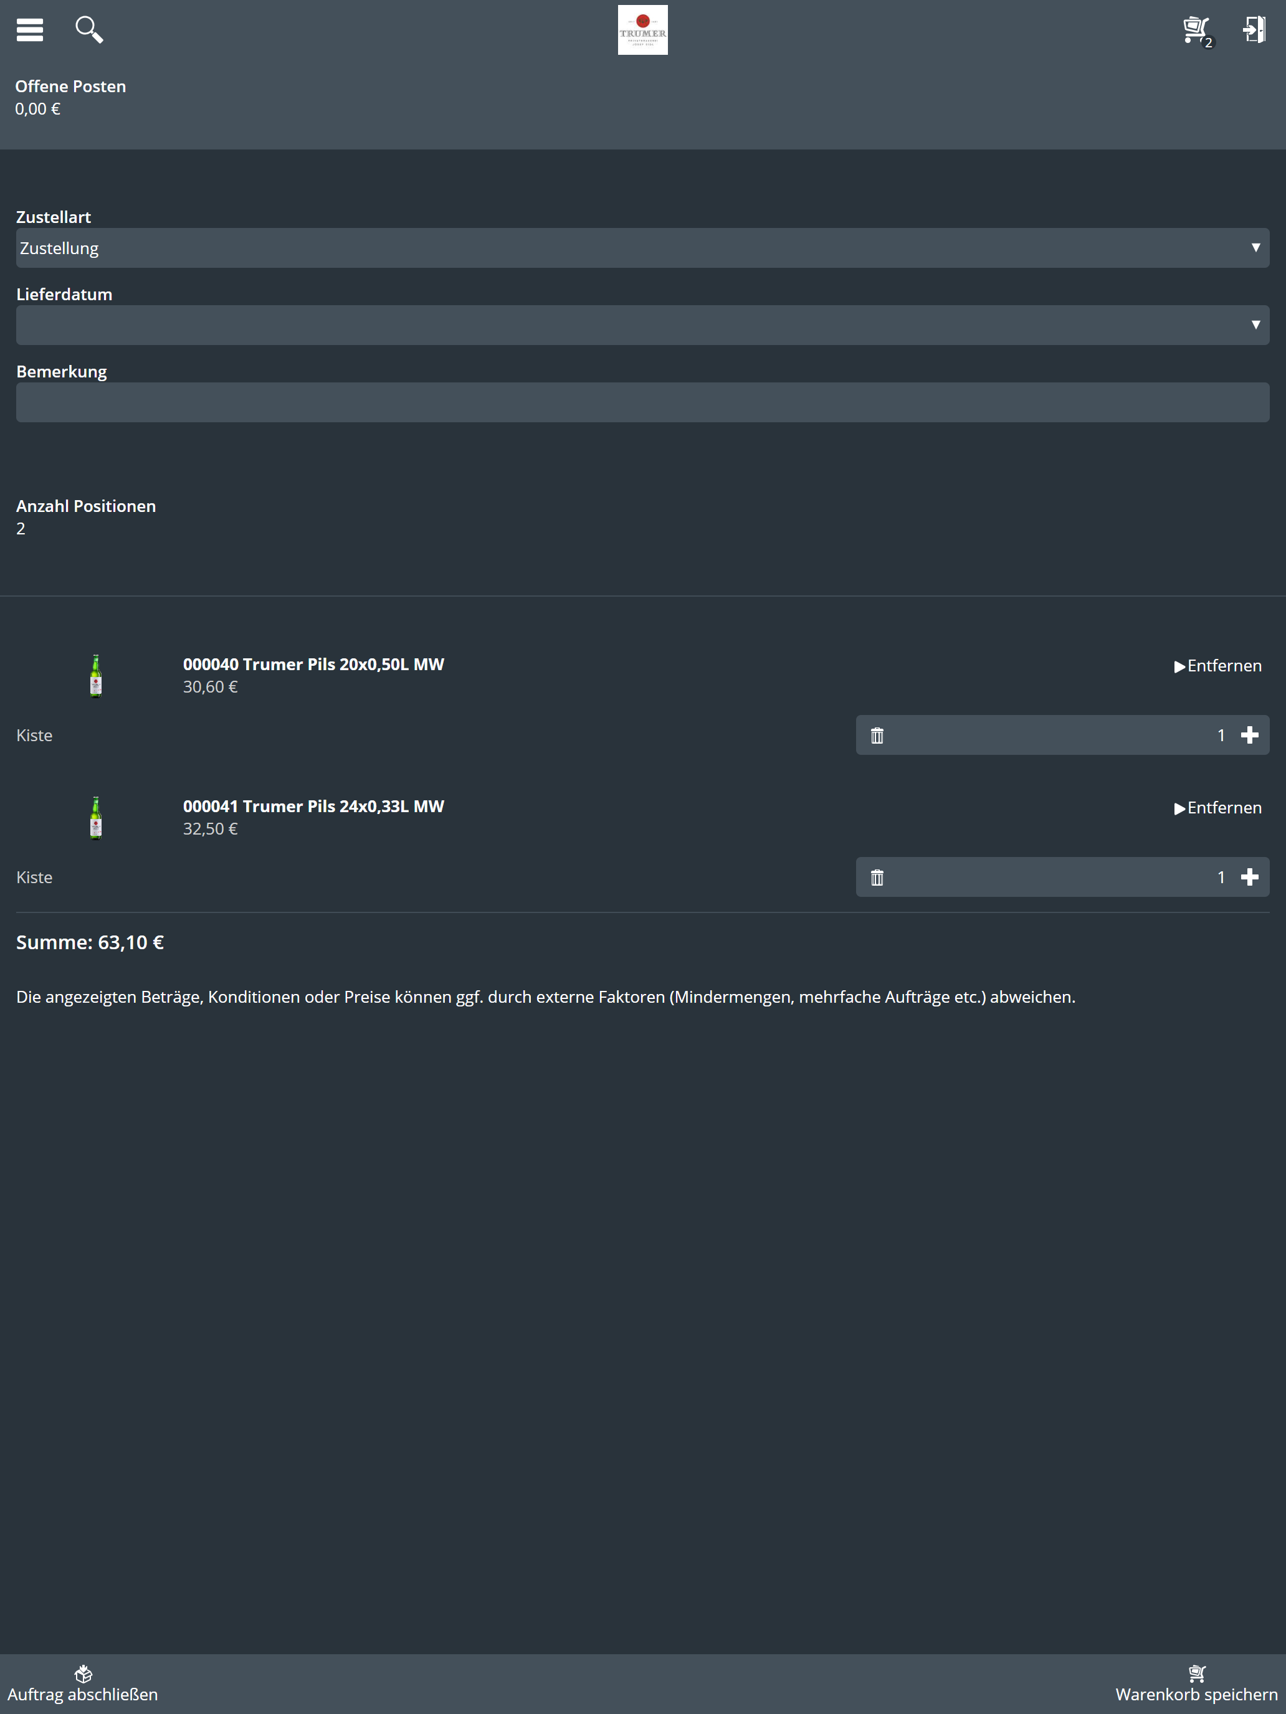
Task: Click quantity field of Pils 24x0,33L
Action: (1062, 877)
